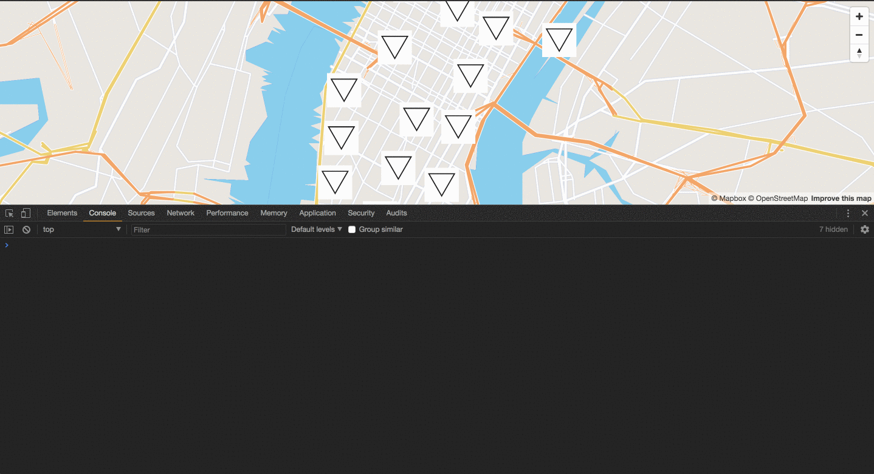The image size is (874, 474).
Task: Zoom in on the map with plus control
Action: pos(859,16)
